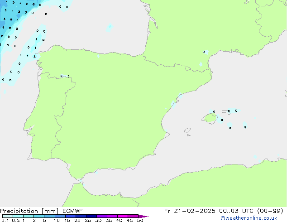Screen dimensions: 287x222
Task: Open the weatheronline.co.uk copyright link
Action: (x=249, y=218)
